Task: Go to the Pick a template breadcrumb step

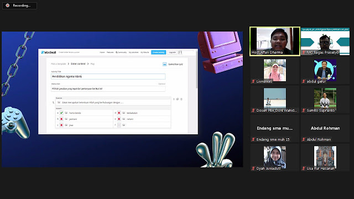Action: click(x=59, y=64)
